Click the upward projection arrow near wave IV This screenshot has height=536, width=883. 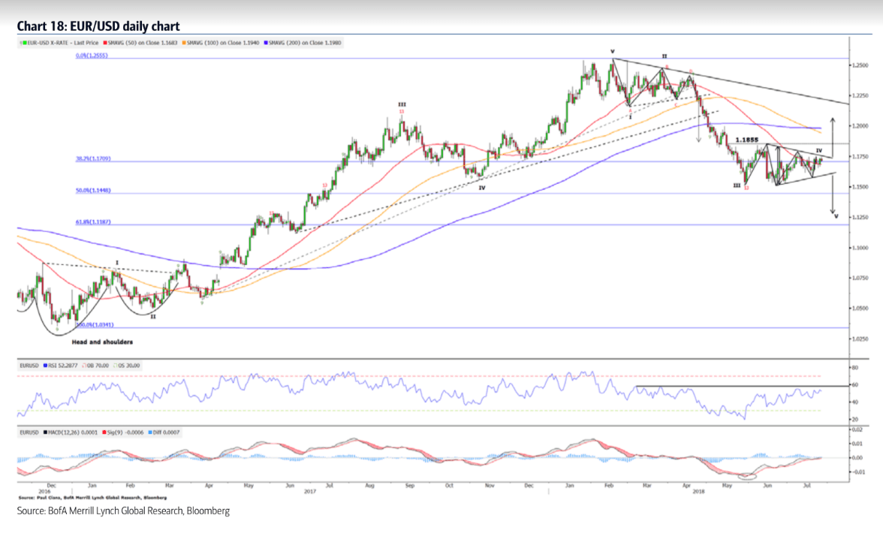click(x=832, y=135)
